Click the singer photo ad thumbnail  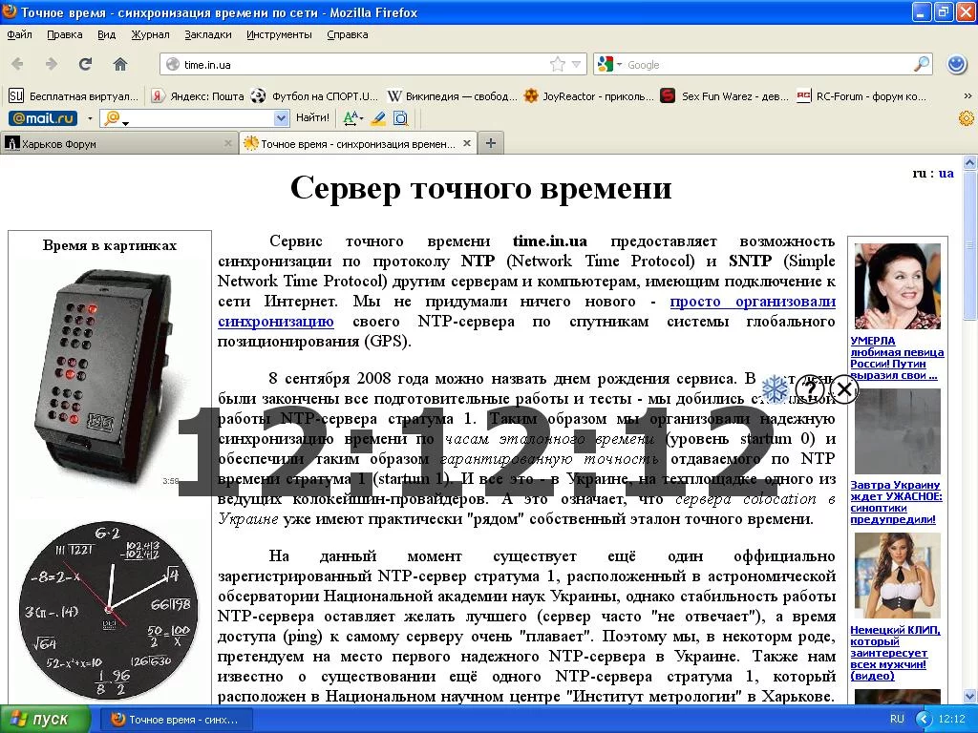pyautogui.click(x=897, y=286)
